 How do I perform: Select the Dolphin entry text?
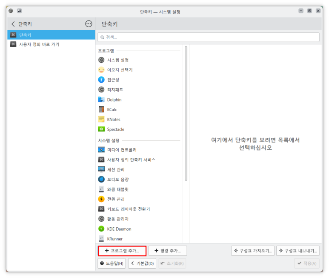tap(114, 100)
